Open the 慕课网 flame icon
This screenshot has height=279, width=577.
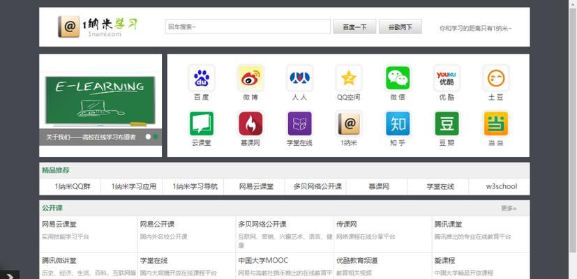(x=250, y=123)
